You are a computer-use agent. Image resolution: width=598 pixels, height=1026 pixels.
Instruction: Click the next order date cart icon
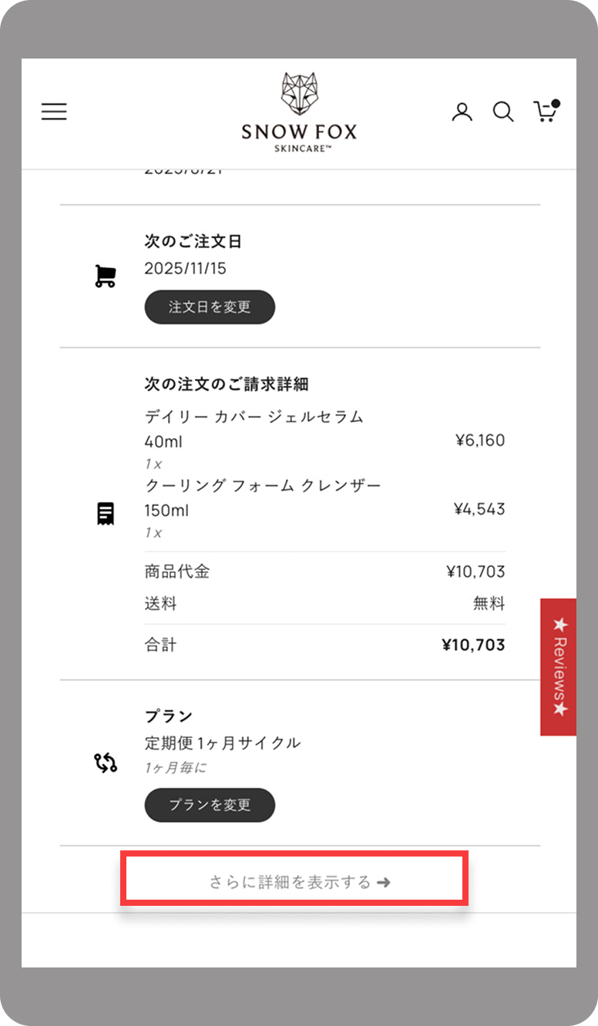(x=105, y=276)
